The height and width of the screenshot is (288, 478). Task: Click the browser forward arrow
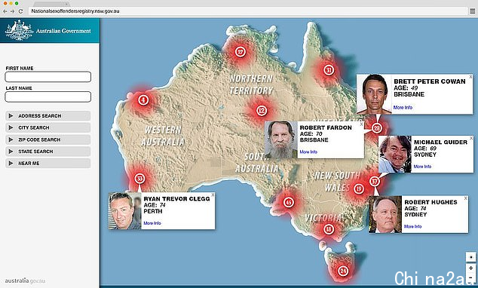coord(13,11)
